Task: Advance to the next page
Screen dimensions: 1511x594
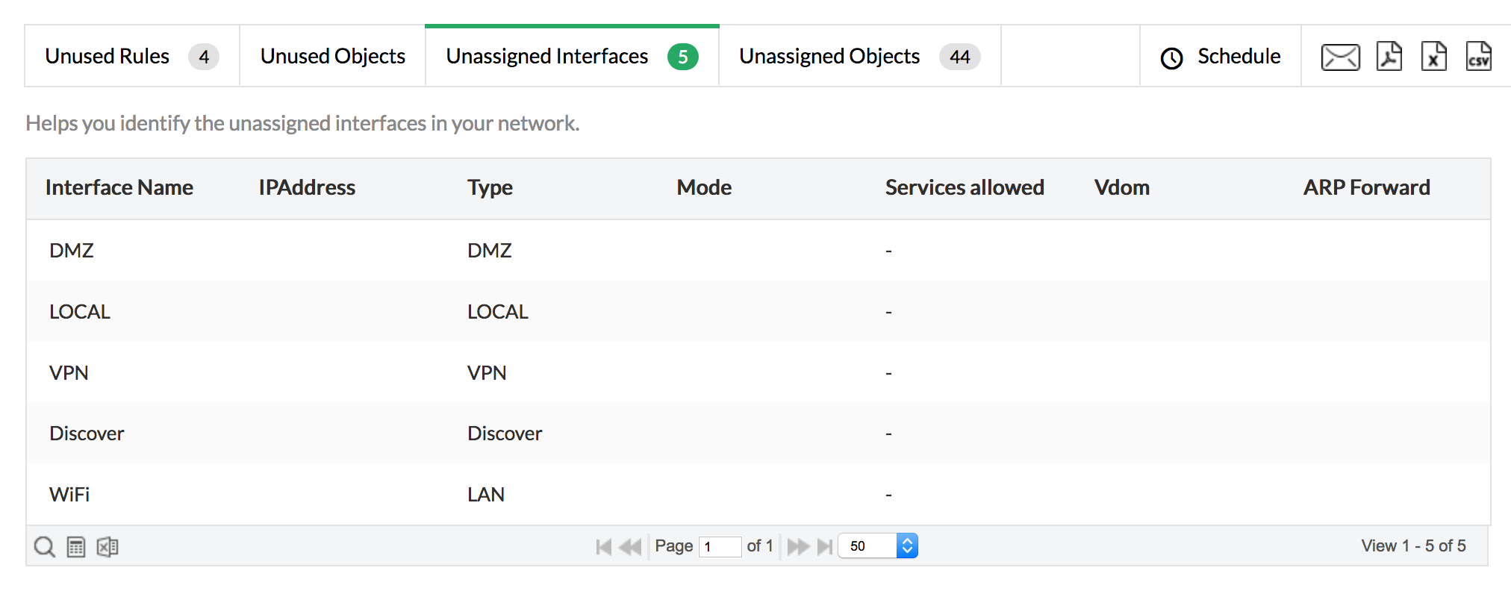Action: (x=799, y=545)
